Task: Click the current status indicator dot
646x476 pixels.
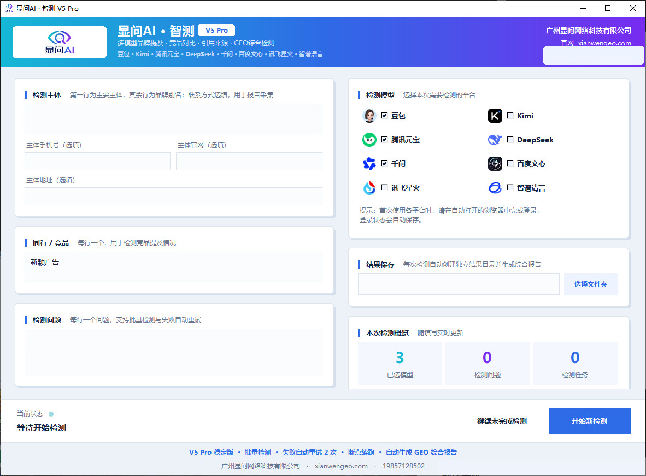Action: click(x=51, y=414)
